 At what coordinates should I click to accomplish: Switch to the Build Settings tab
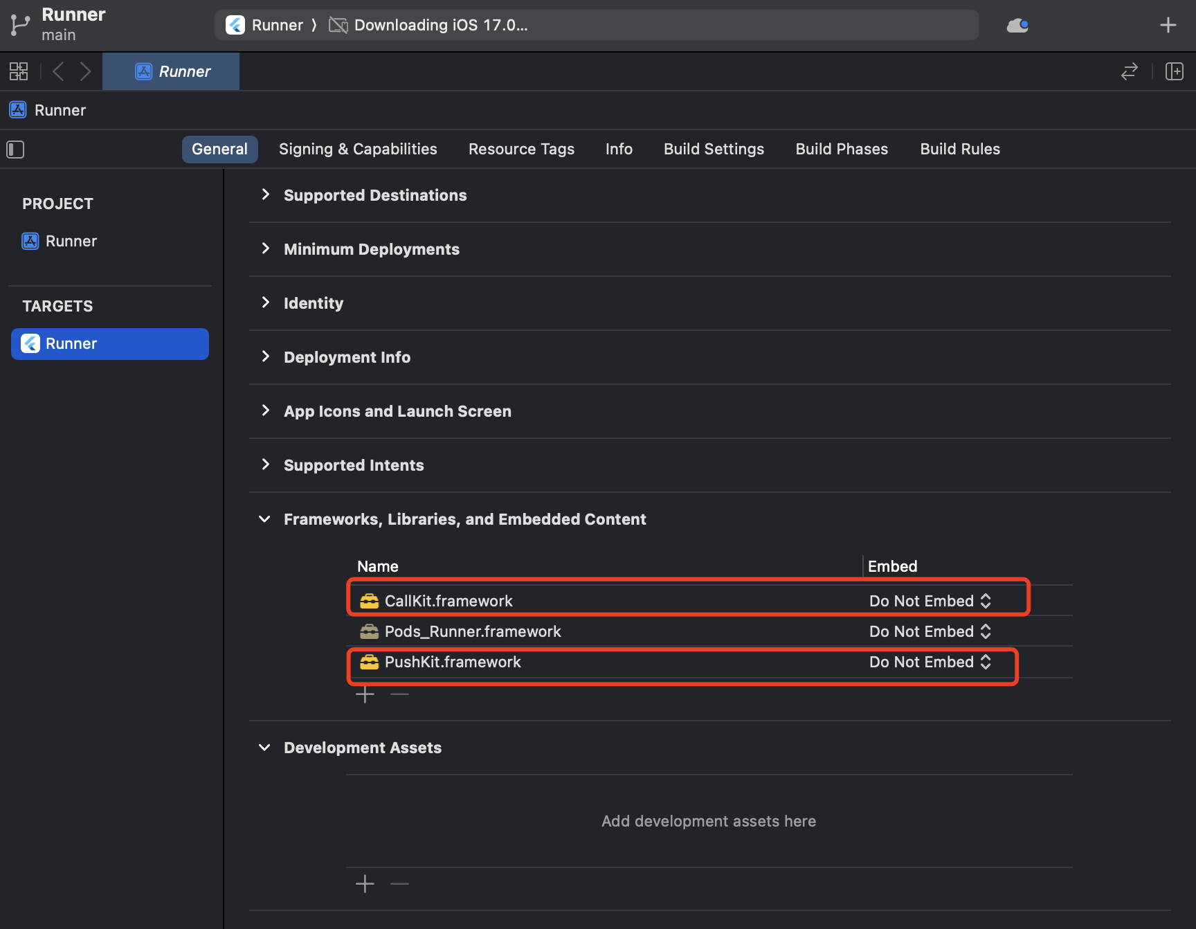tap(714, 150)
